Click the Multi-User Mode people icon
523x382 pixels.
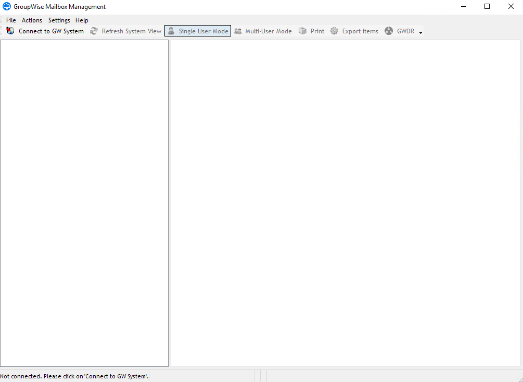(x=238, y=31)
